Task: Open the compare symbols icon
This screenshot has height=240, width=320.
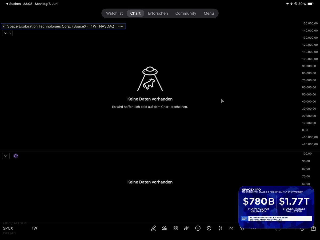Action: (x=187, y=228)
